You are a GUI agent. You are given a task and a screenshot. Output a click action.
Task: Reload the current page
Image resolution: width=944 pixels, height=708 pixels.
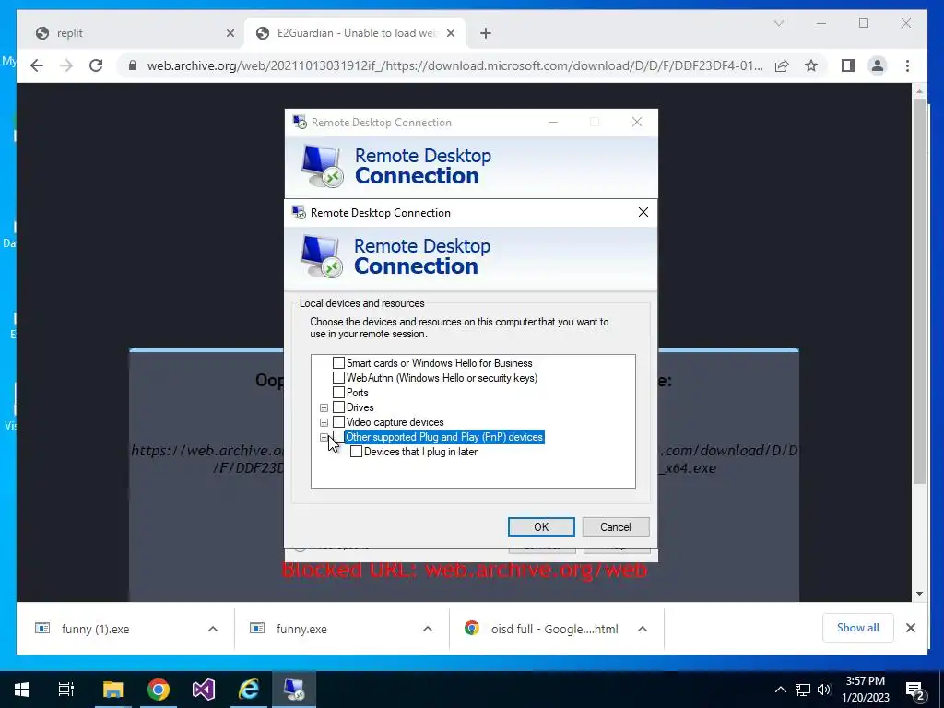(96, 65)
